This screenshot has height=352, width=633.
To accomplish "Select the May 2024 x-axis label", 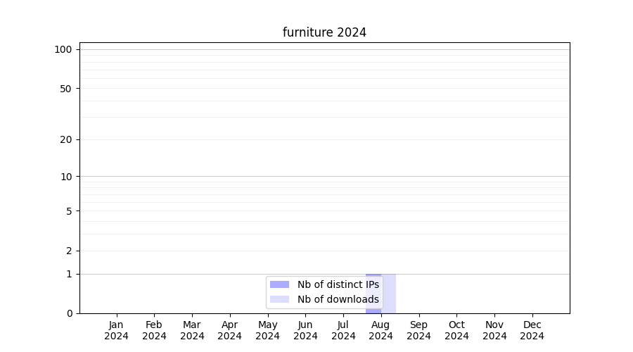I will coord(267,330).
